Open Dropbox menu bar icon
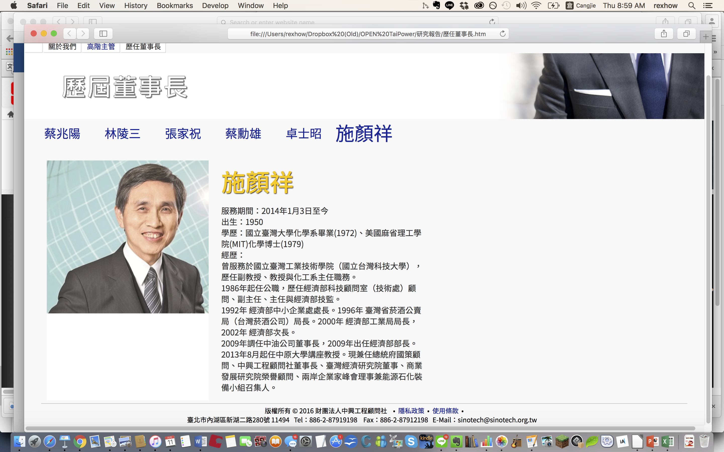Viewport: 724px width, 452px height. coord(464,5)
